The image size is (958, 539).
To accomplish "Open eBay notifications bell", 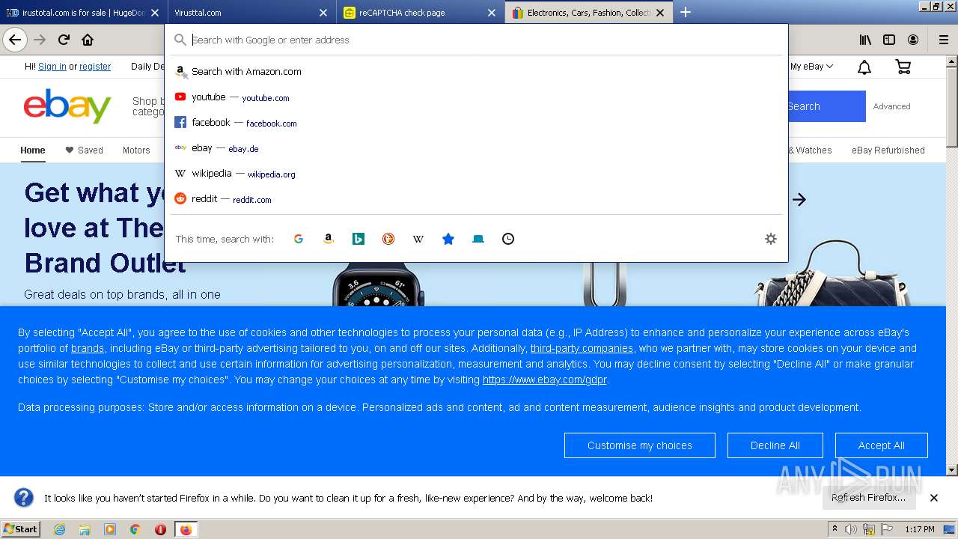I will click(x=864, y=67).
